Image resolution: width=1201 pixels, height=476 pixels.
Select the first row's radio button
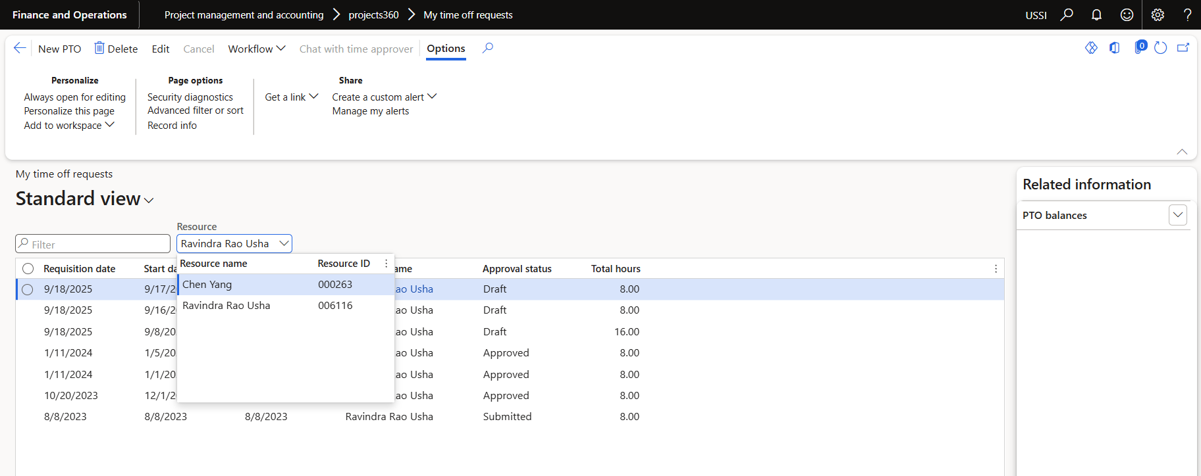28,289
